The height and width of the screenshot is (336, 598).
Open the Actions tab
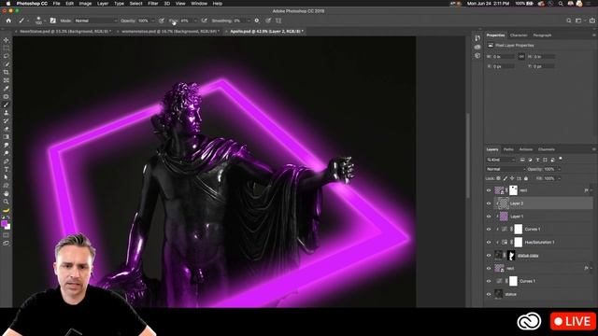(x=525, y=149)
